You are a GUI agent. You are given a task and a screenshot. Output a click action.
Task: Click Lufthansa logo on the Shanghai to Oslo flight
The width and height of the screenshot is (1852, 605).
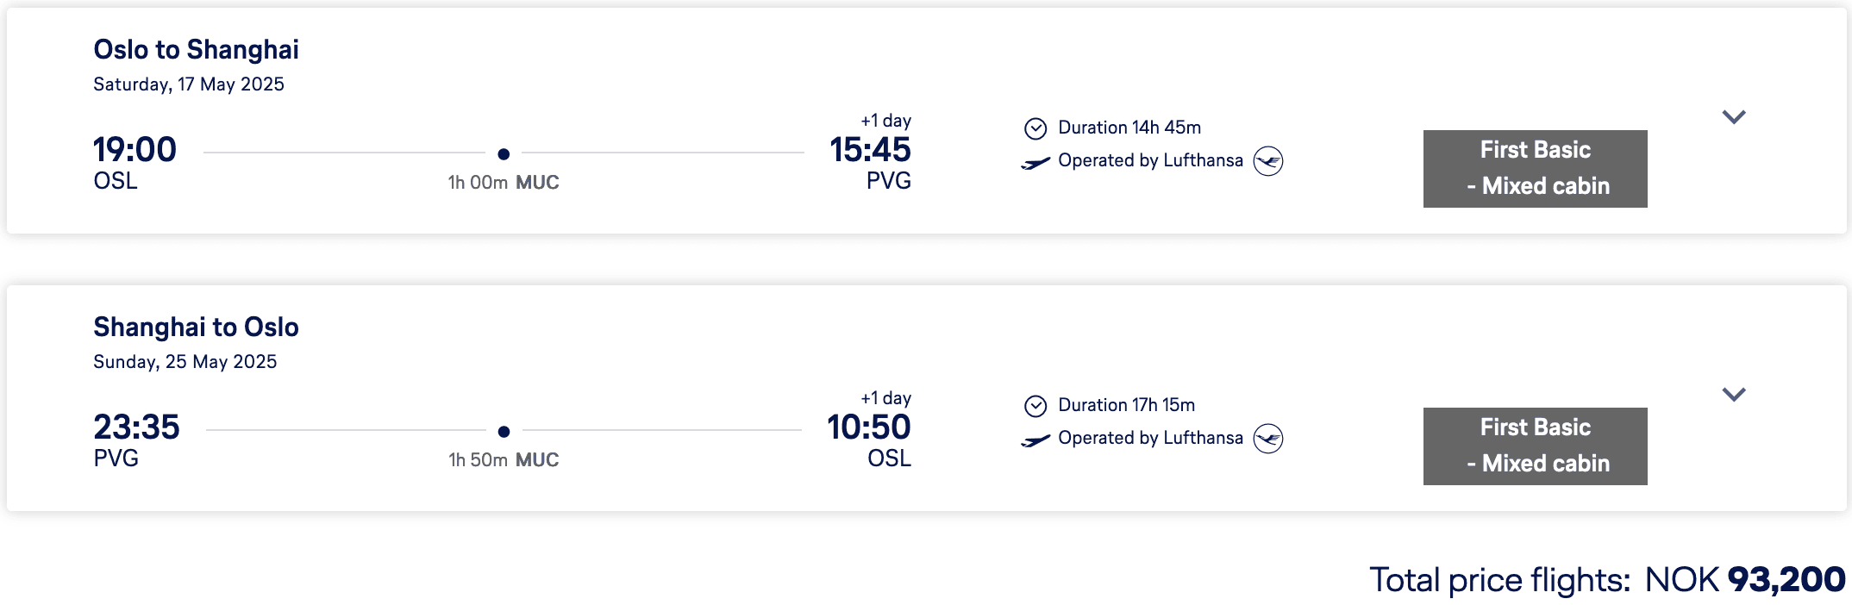(x=1267, y=439)
